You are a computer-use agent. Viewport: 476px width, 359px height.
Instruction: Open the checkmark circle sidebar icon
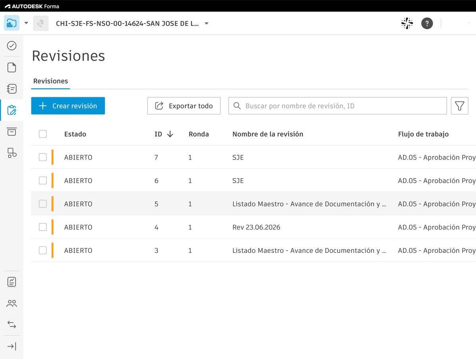(12, 46)
